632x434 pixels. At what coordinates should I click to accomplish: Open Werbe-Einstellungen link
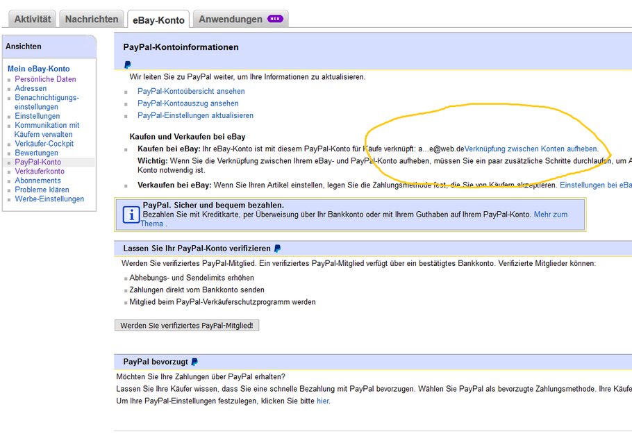pyautogui.click(x=49, y=199)
